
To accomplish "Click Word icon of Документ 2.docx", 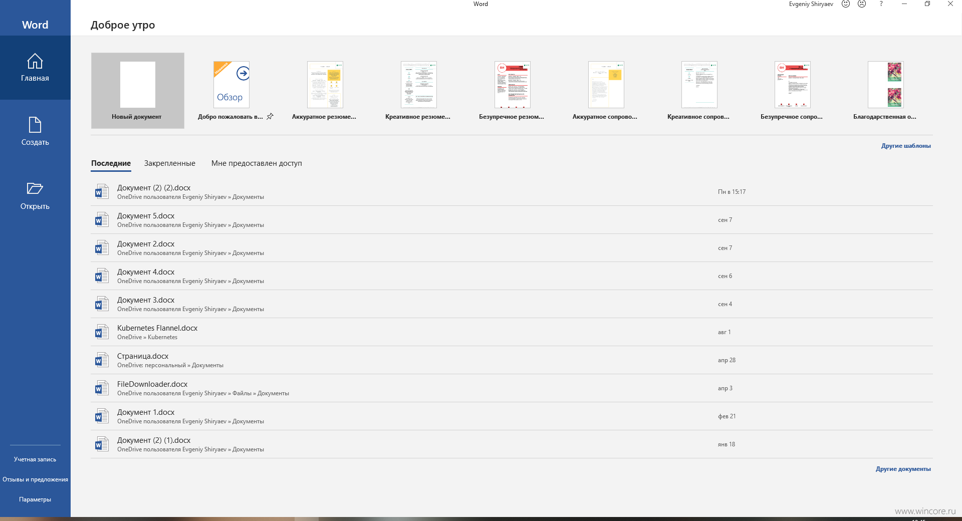I will pyautogui.click(x=102, y=248).
